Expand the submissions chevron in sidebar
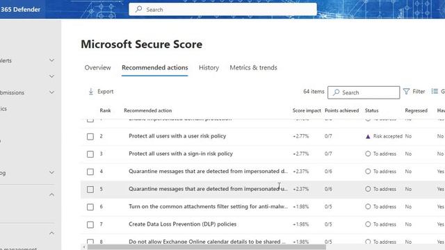This screenshot has height=250, width=445. coord(51,92)
